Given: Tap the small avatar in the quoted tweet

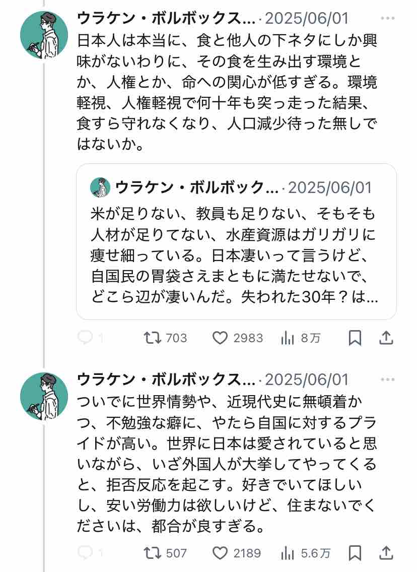Looking at the screenshot, I should click(100, 187).
